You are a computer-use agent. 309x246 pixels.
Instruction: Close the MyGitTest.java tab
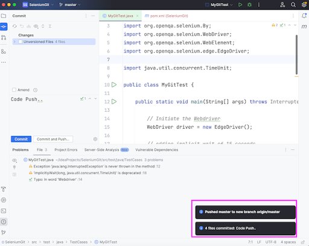(x=138, y=16)
